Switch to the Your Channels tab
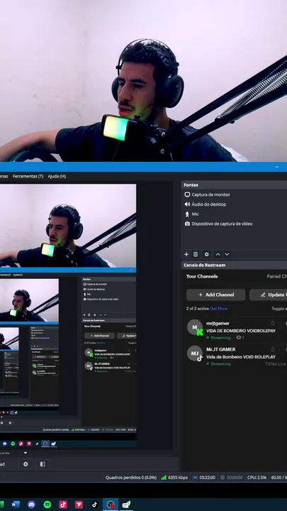This screenshot has height=511, width=287. pyautogui.click(x=202, y=276)
